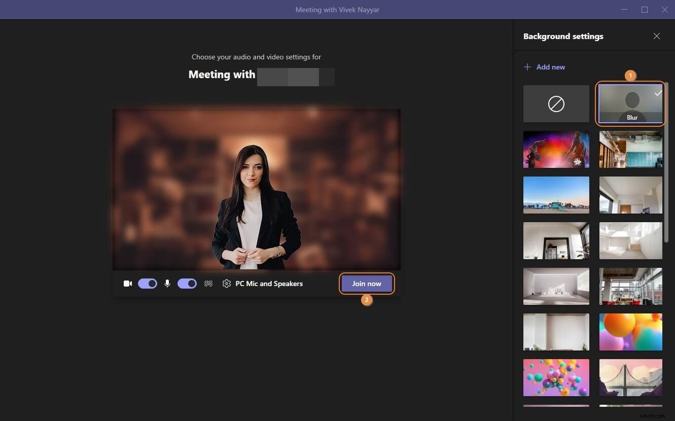The image size is (675, 421).
Task: Open device settings via the gear icon
Action: (x=226, y=284)
